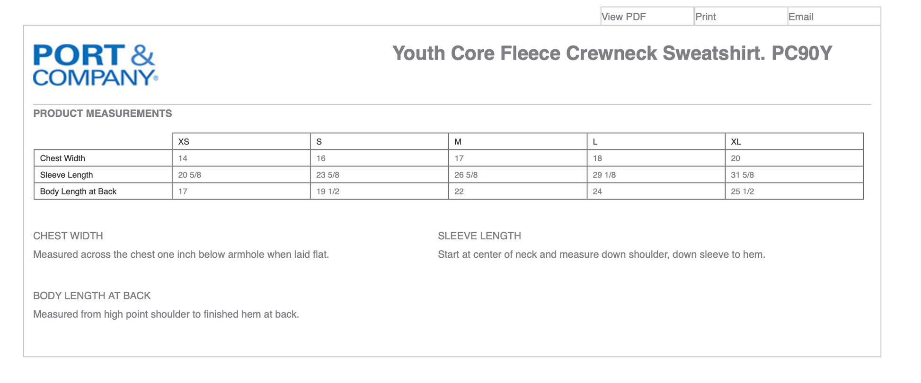
Task: Click the XS sleeve length value 20 5/8
Action: tap(189, 175)
